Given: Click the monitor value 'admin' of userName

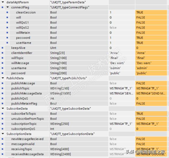Looking at the screenshot, I should pos(151,68).
